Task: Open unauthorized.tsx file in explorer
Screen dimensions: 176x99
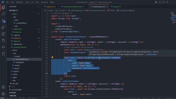Action: (20, 47)
